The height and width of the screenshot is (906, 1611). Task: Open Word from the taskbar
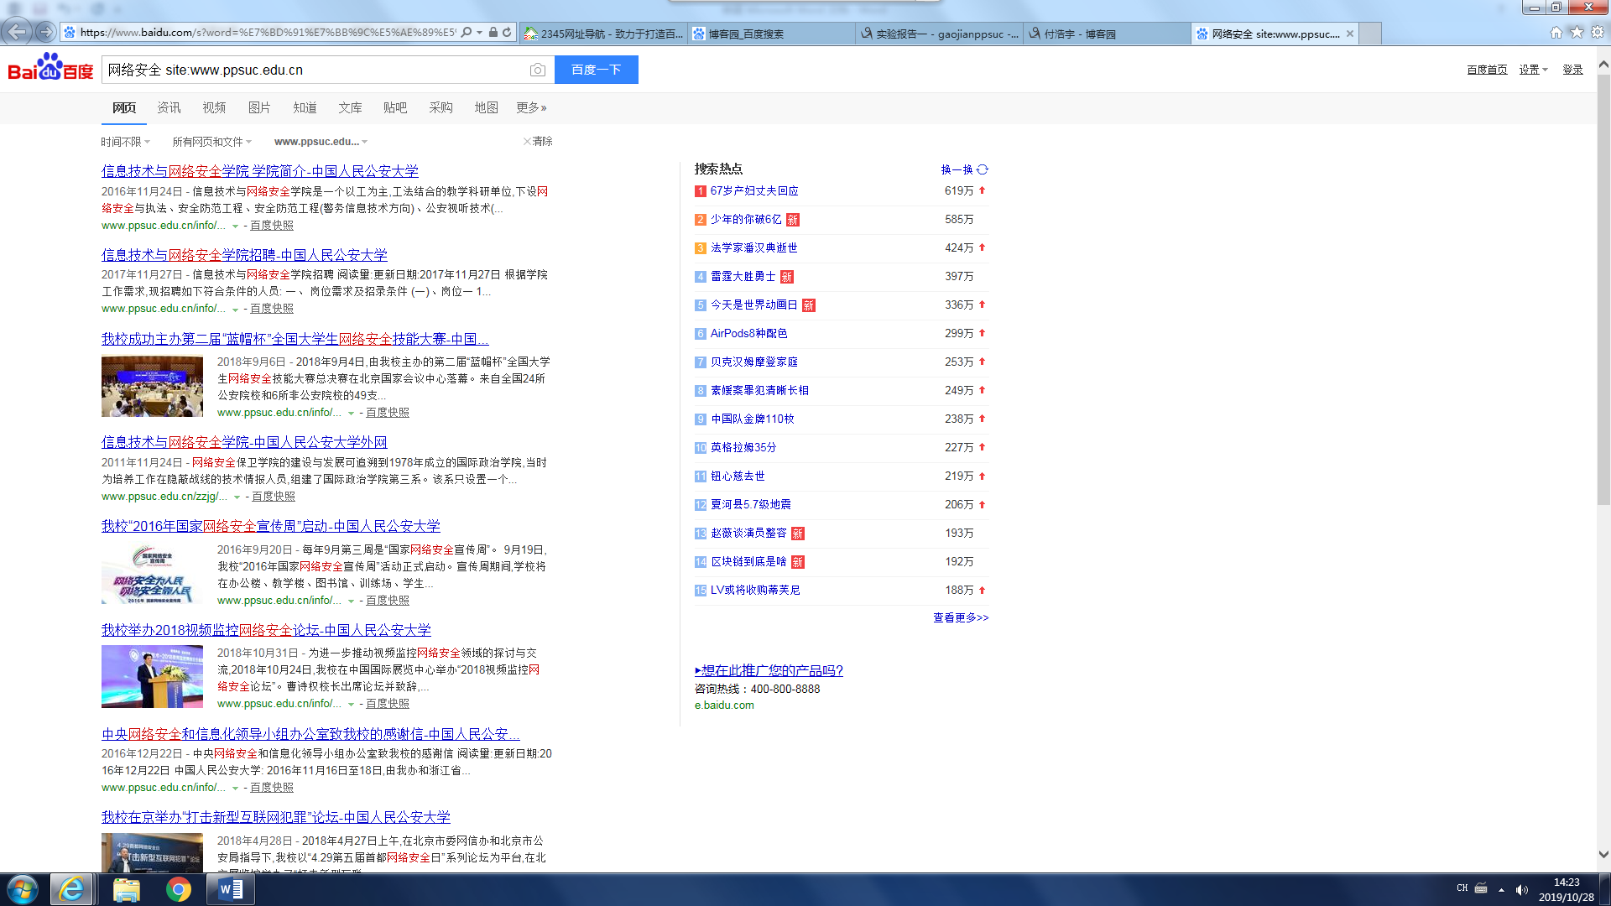(230, 889)
